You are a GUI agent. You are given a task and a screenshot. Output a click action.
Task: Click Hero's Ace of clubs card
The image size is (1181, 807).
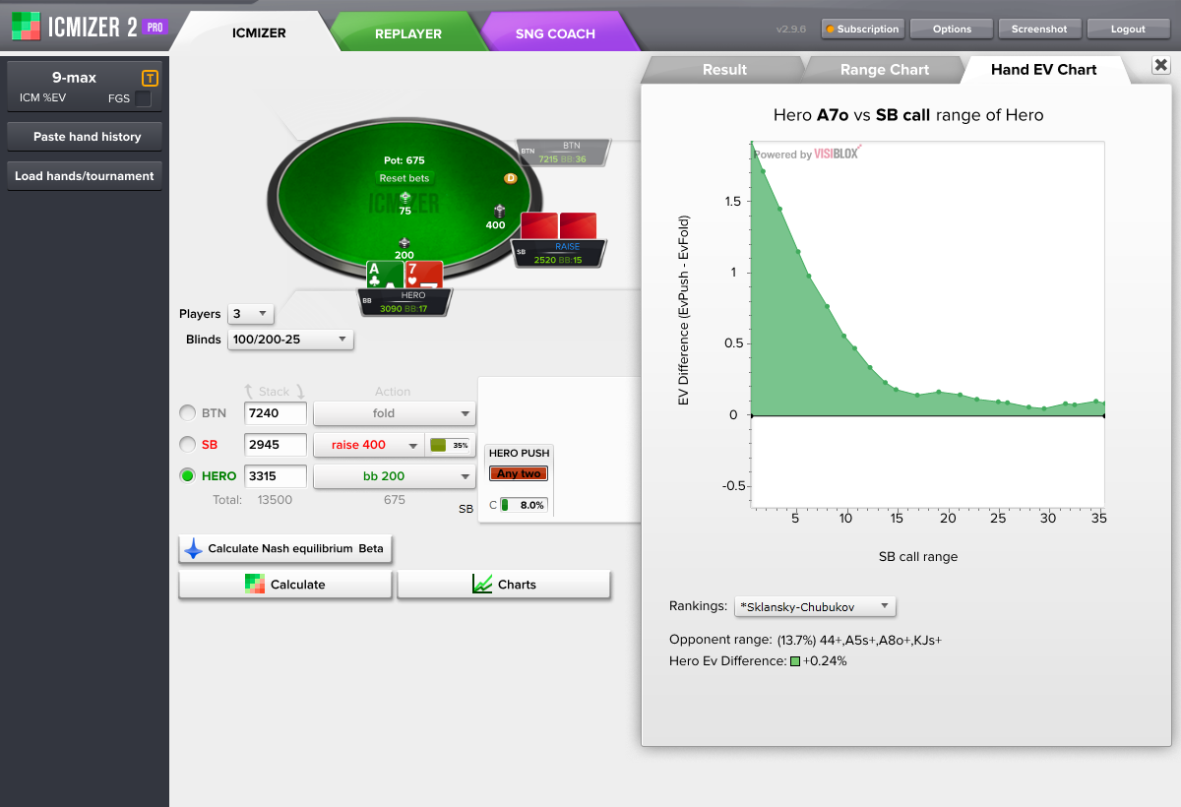(x=385, y=275)
